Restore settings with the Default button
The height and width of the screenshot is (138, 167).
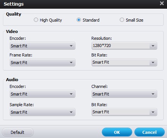point(18,132)
